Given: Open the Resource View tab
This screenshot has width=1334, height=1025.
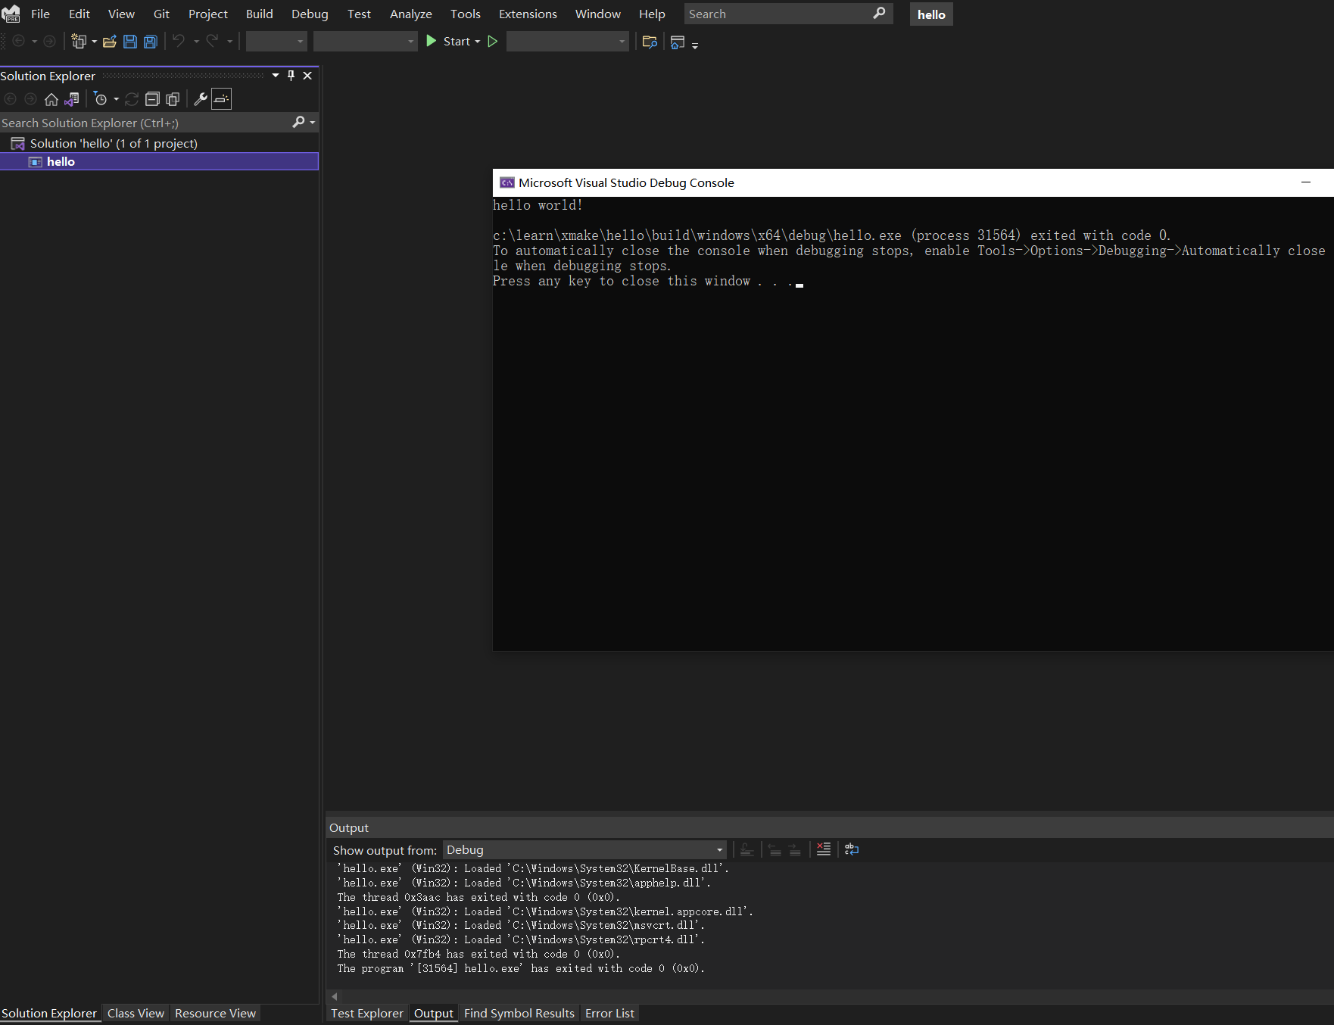Looking at the screenshot, I should coord(215,1013).
